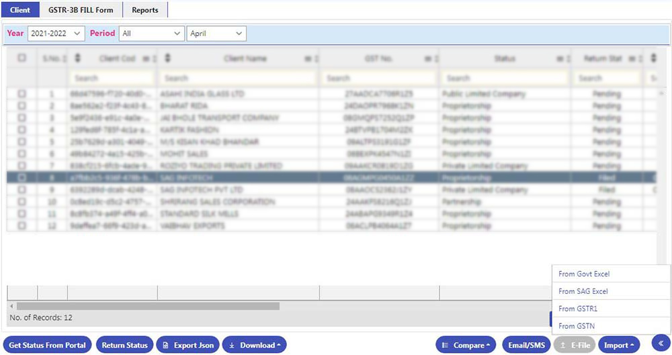Open the April month dropdown
Image resolution: width=672 pixels, height=355 pixels.
tap(216, 34)
